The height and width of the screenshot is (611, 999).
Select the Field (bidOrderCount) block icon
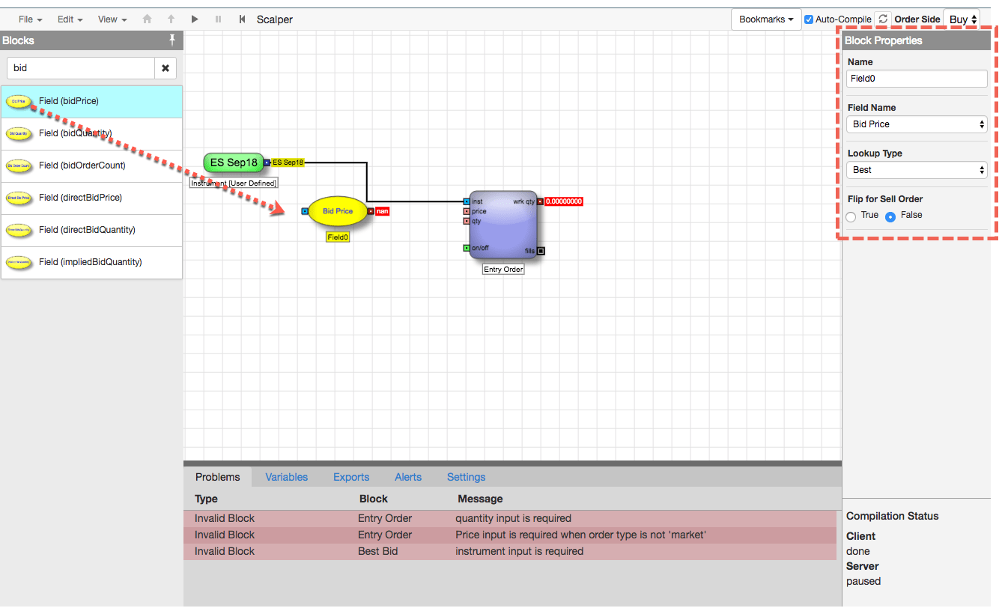pos(19,165)
